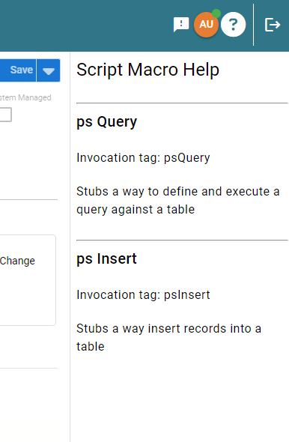Click the Save button

[x=18, y=70]
